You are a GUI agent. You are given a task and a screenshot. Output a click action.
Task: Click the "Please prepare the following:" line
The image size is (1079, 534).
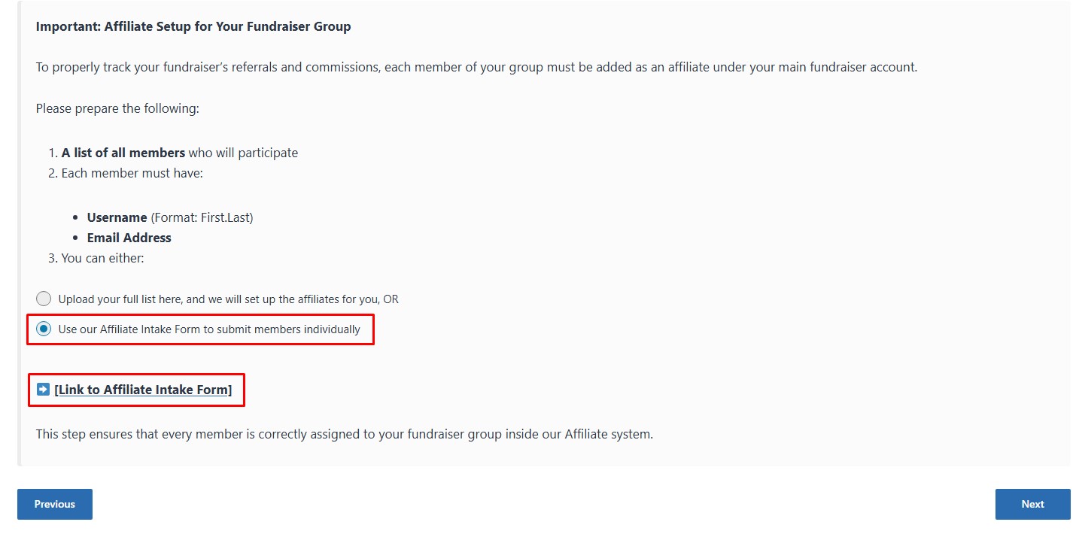tap(117, 108)
